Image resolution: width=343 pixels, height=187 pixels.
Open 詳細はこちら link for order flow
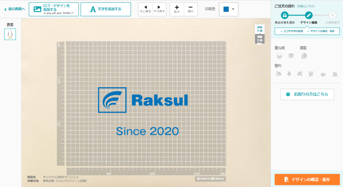306,6
